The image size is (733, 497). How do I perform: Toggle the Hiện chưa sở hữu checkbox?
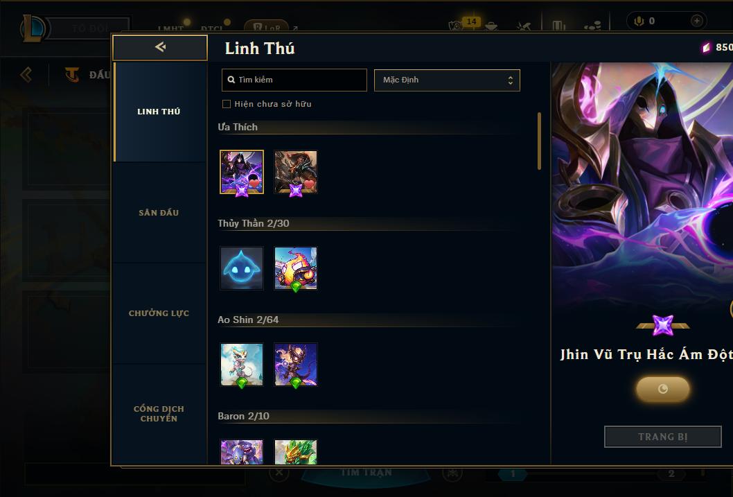click(227, 104)
